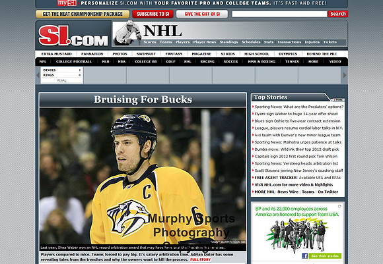Click the ad choices icon in BP ad

[x=339, y=206]
